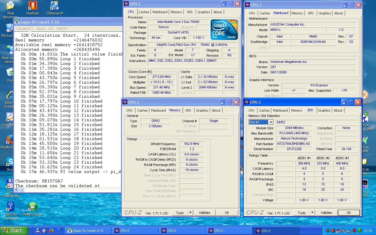This screenshot has height=235, width=376.
Task: Click the Chipset value PM45
Action: (x=313, y=36)
